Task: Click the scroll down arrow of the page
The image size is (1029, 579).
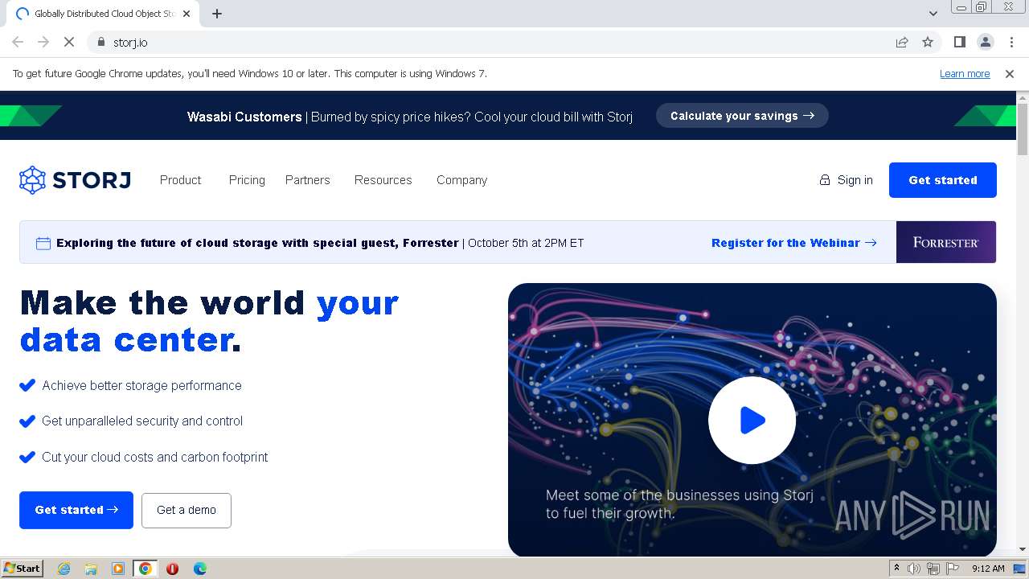Action: (1023, 549)
